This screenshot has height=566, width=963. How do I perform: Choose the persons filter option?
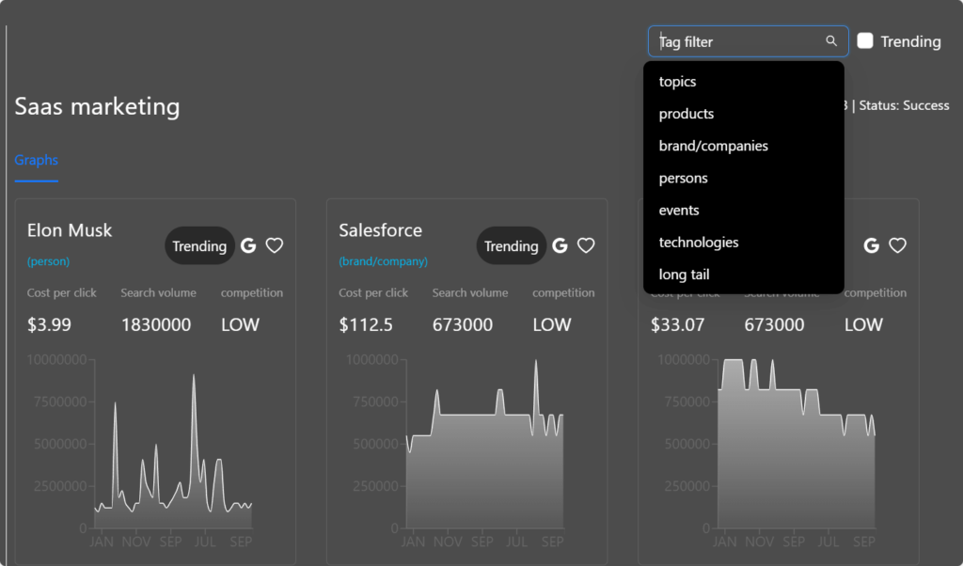click(x=683, y=178)
